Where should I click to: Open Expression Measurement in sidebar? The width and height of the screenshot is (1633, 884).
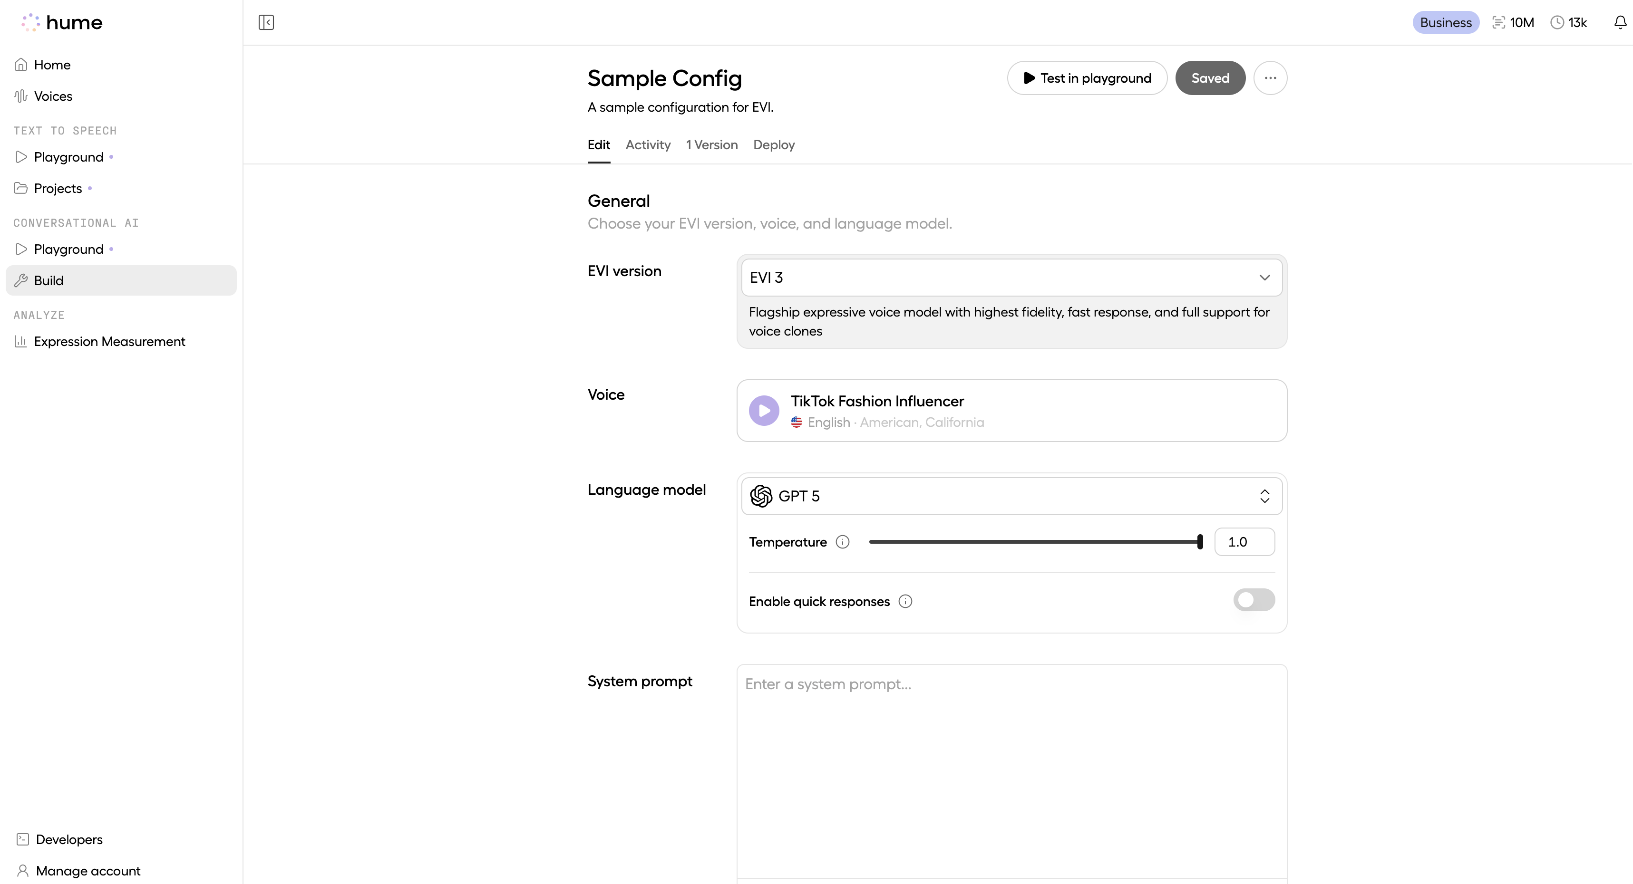109,342
